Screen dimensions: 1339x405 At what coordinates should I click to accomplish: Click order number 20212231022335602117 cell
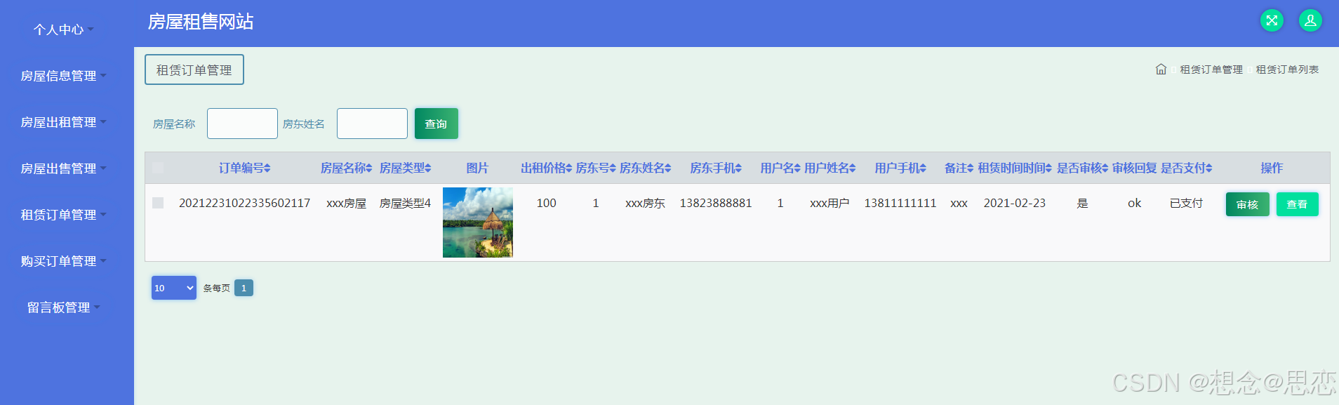point(244,203)
